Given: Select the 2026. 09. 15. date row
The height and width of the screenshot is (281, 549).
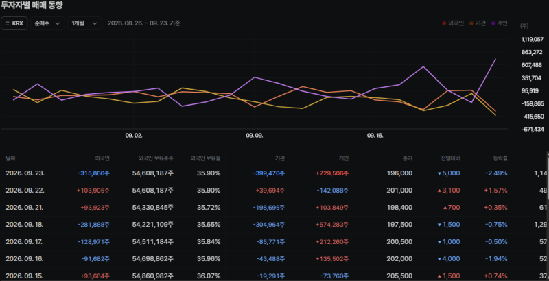Looking at the screenshot, I should pos(25,276).
